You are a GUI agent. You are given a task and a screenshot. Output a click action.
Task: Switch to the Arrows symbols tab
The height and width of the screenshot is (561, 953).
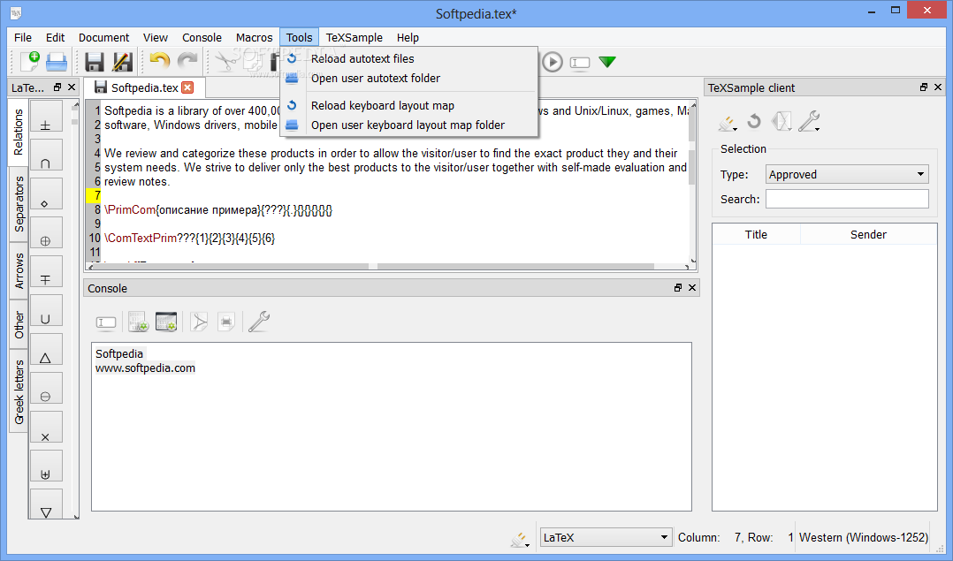pos(19,271)
